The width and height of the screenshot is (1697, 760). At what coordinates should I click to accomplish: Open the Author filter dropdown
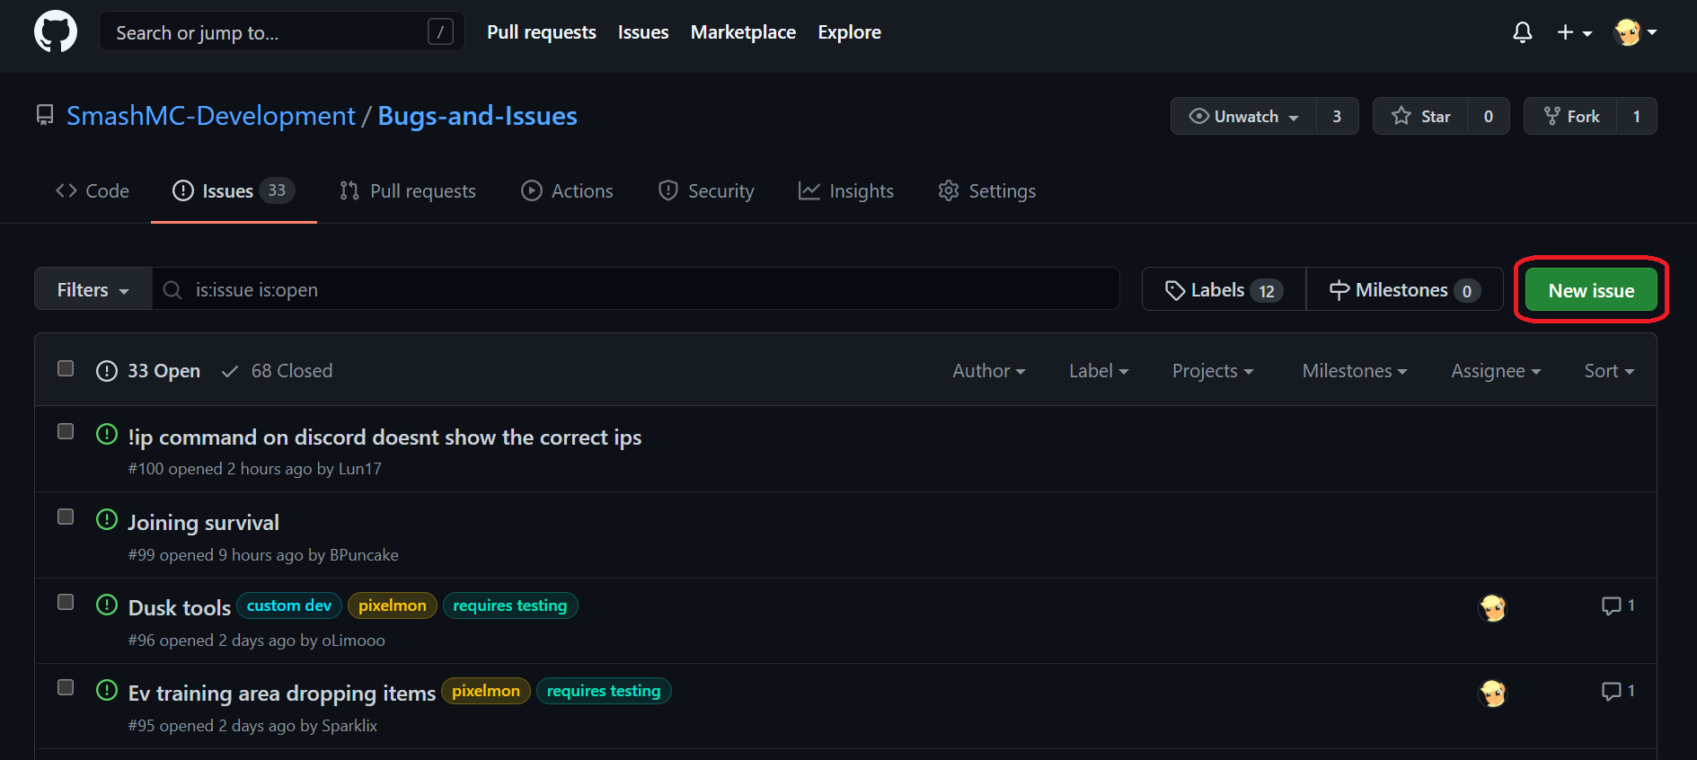989,371
